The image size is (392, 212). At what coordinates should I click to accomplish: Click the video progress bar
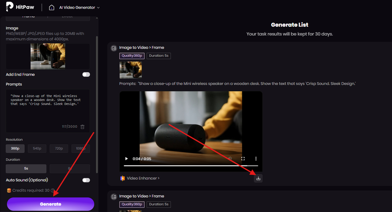click(x=191, y=166)
